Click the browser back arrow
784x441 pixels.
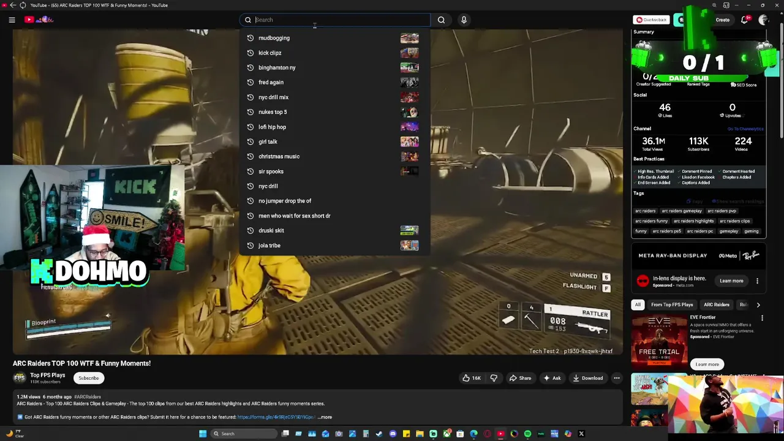point(13,5)
